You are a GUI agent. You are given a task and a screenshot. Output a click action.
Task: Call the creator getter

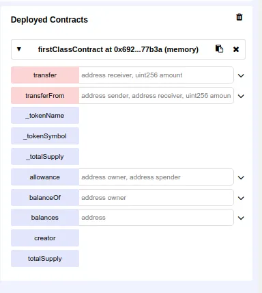(45, 238)
